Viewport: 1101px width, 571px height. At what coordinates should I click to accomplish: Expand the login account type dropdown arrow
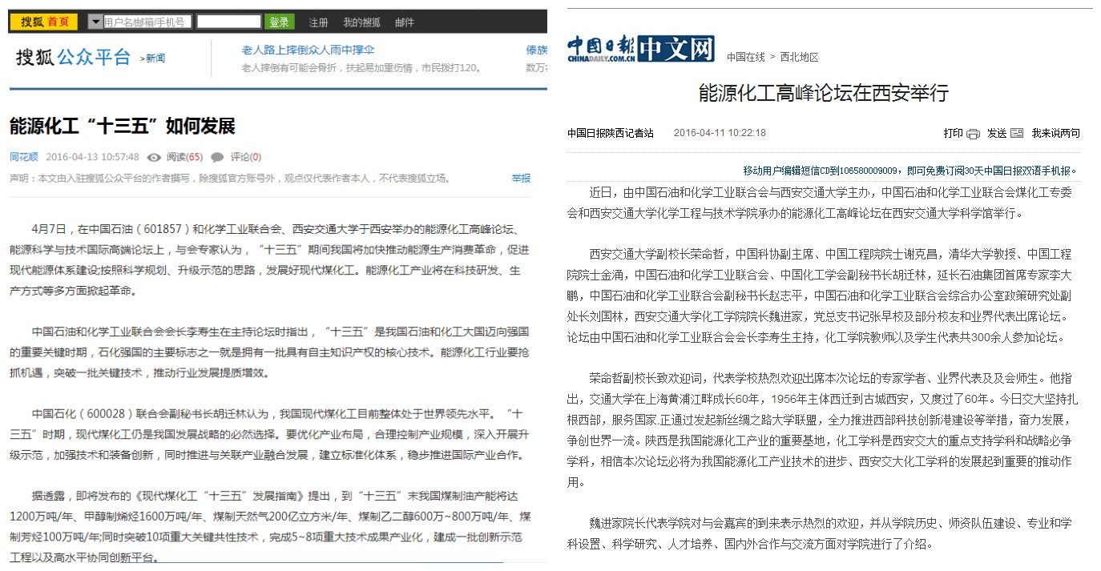[95, 22]
